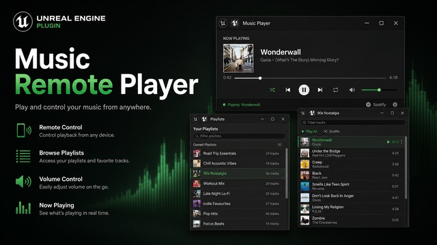Maximize the Music Player window
The width and height of the screenshot is (437, 245).
[381, 23]
